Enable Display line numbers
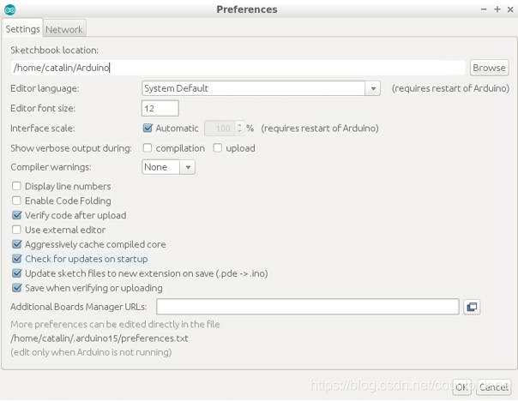Screen dimensions: 518x401 [16, 186]
